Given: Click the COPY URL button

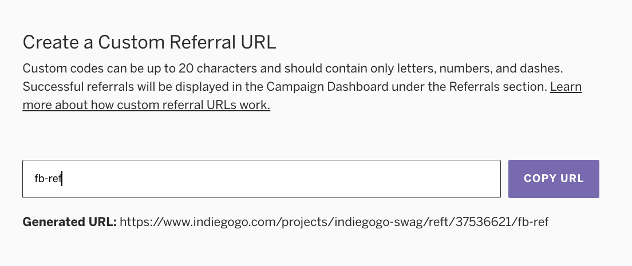Looking at the screenshot, I should click(554, 179).
